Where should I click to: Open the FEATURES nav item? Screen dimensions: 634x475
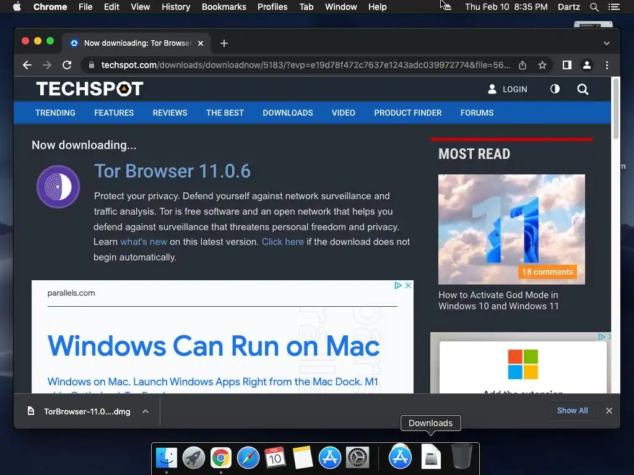114,113
